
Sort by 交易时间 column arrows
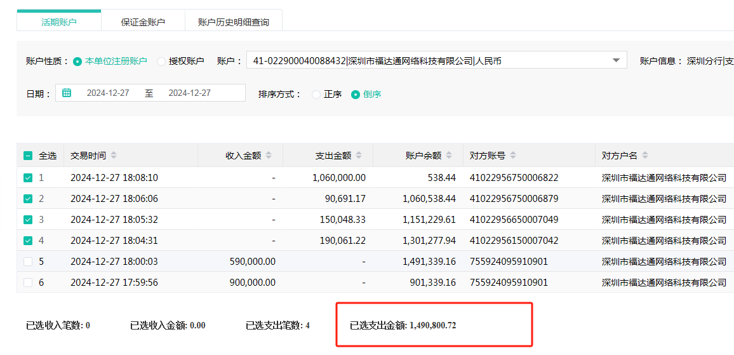click(114, 155)
